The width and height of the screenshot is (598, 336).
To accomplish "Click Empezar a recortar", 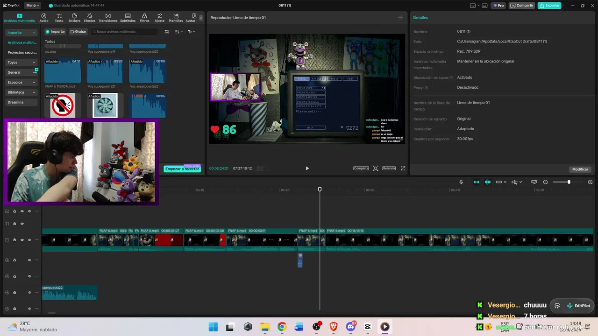I will (182, 169).
